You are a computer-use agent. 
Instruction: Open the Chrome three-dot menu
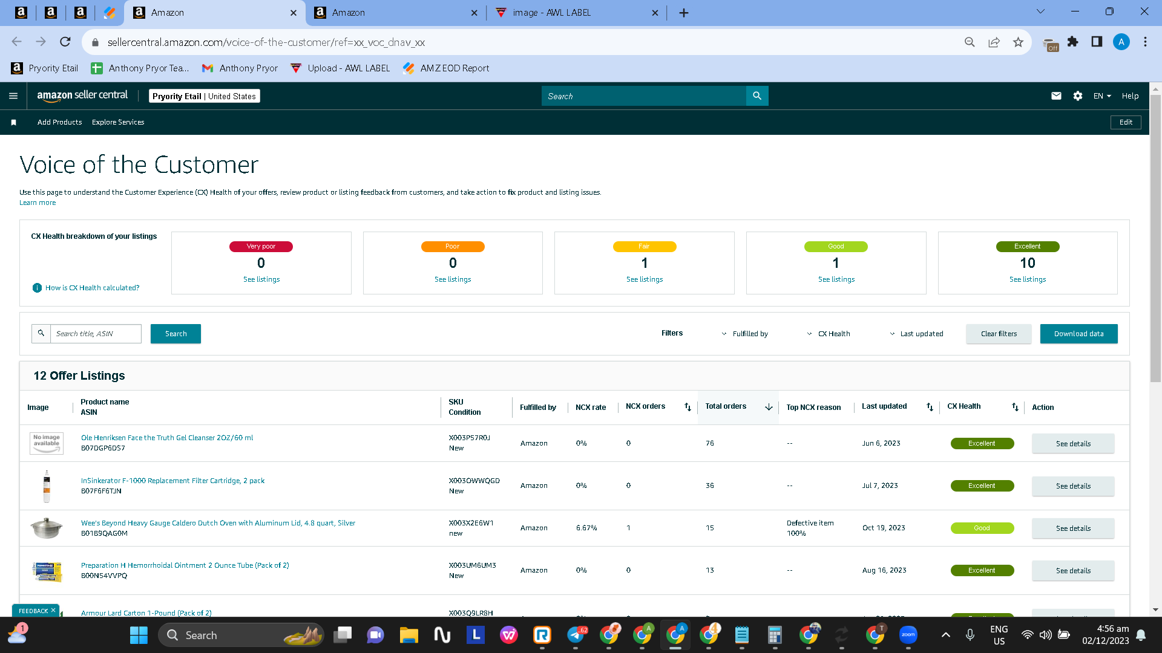[x=1145, y=42]
